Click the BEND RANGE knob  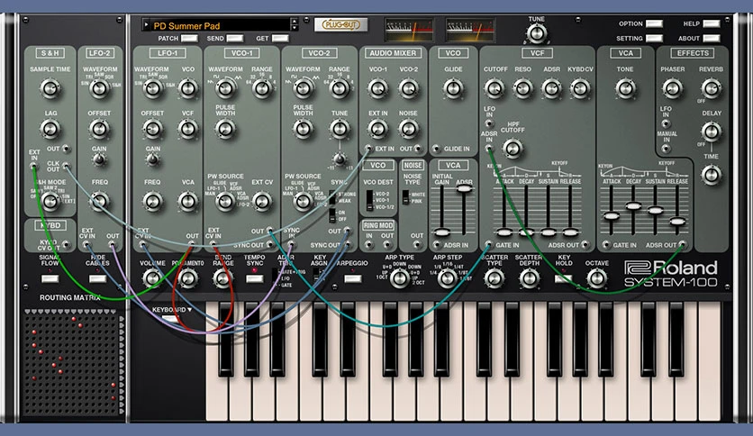(222, 278)
